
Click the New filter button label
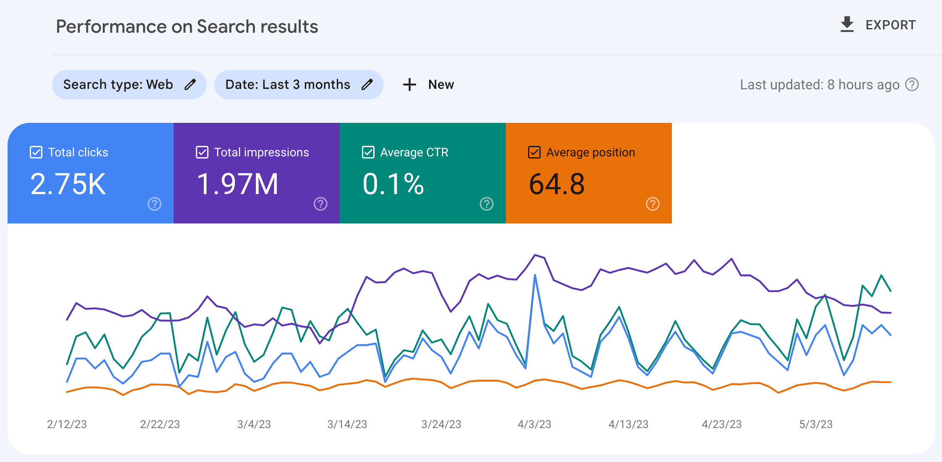pyautogui.click(x=441, y=85)
